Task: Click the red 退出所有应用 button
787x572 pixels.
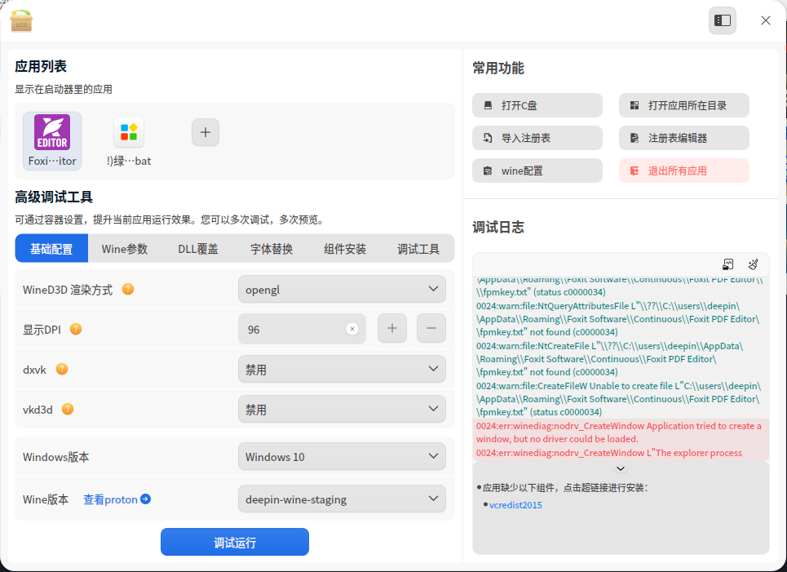Action: coord(684,171)
